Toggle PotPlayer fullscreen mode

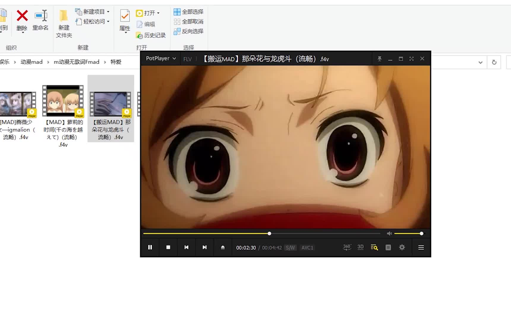point(411,59)
